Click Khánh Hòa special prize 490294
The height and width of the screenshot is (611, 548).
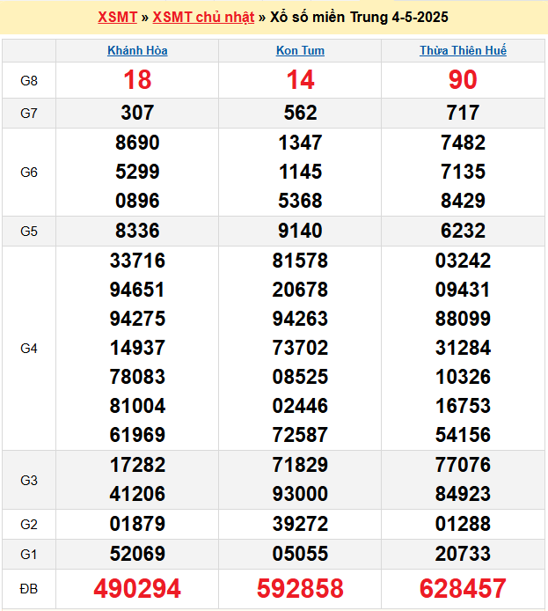pos(137,588)
